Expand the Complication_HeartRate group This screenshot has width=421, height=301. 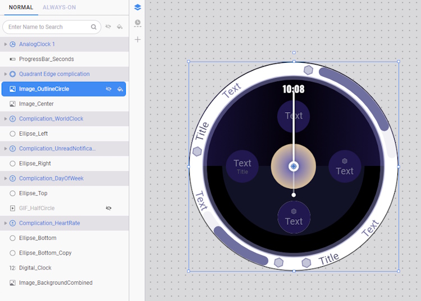pyautogui.click(x=6, y=223)
